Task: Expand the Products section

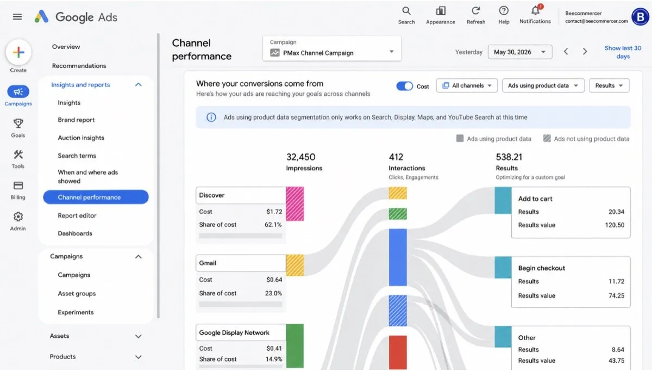Action: 138,357
